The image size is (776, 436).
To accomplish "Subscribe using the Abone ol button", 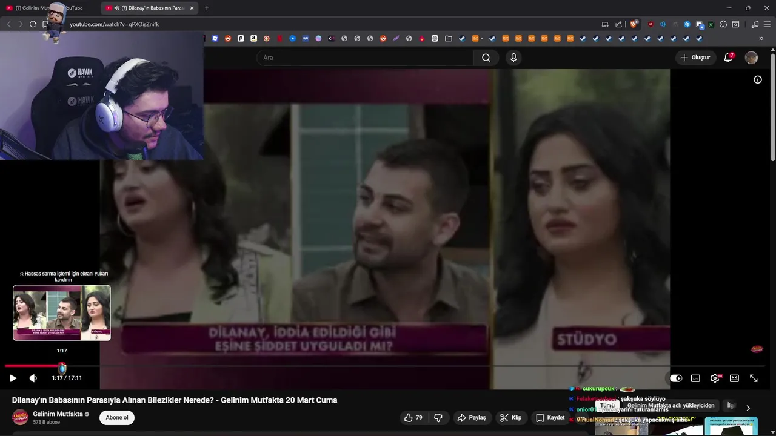I will coord(117,417).
